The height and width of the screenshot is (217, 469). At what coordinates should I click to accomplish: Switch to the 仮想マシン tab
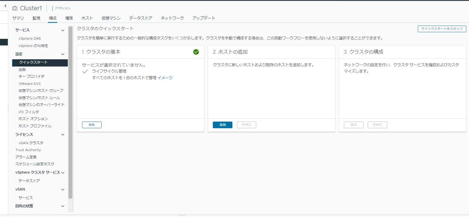pos(111,18)
